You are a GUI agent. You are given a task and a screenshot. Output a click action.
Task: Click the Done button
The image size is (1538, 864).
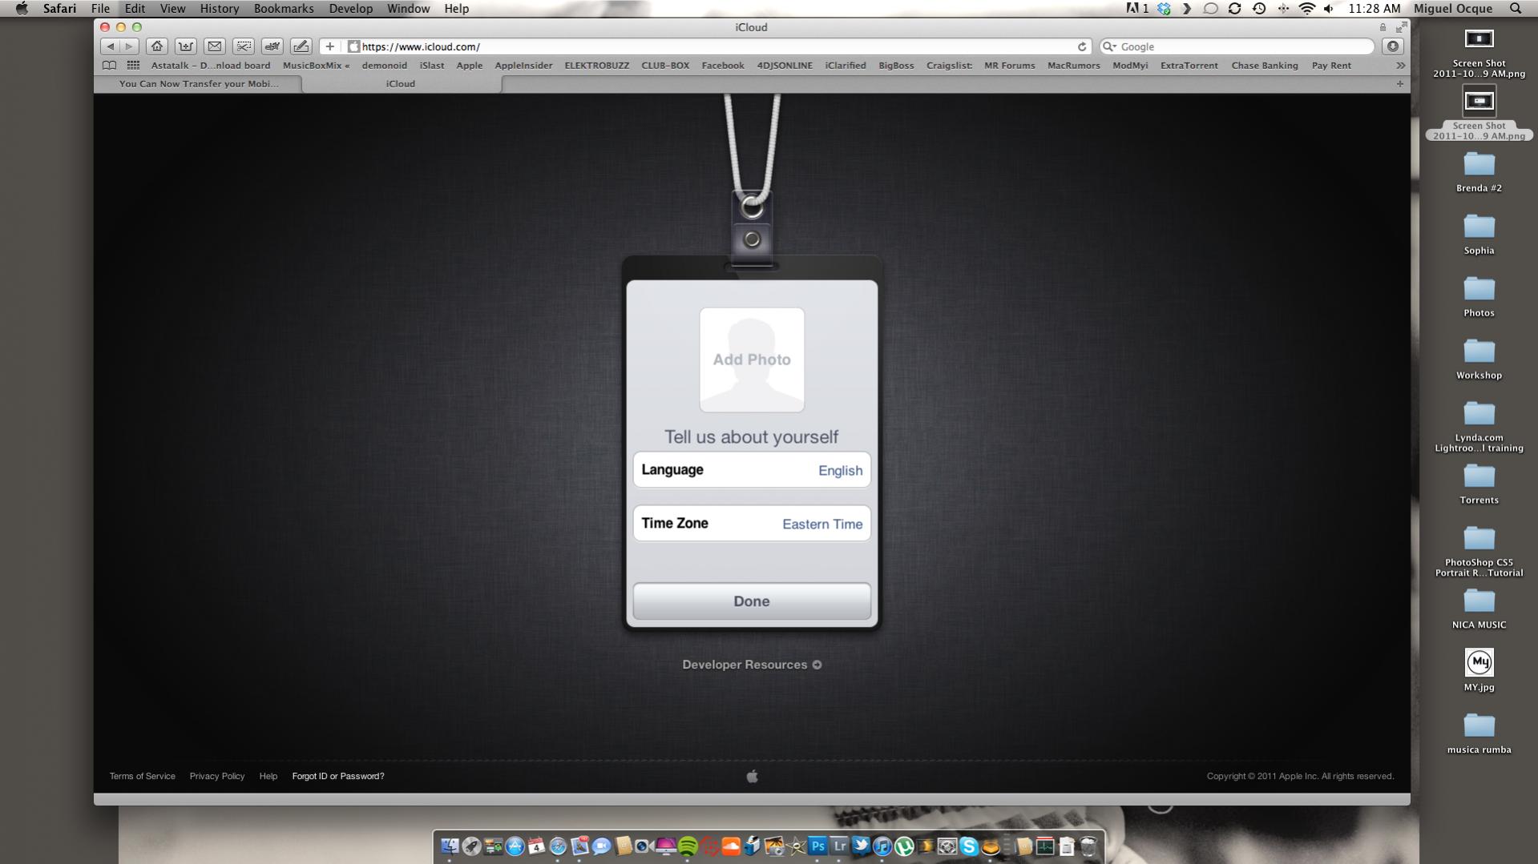pos(752,601)
